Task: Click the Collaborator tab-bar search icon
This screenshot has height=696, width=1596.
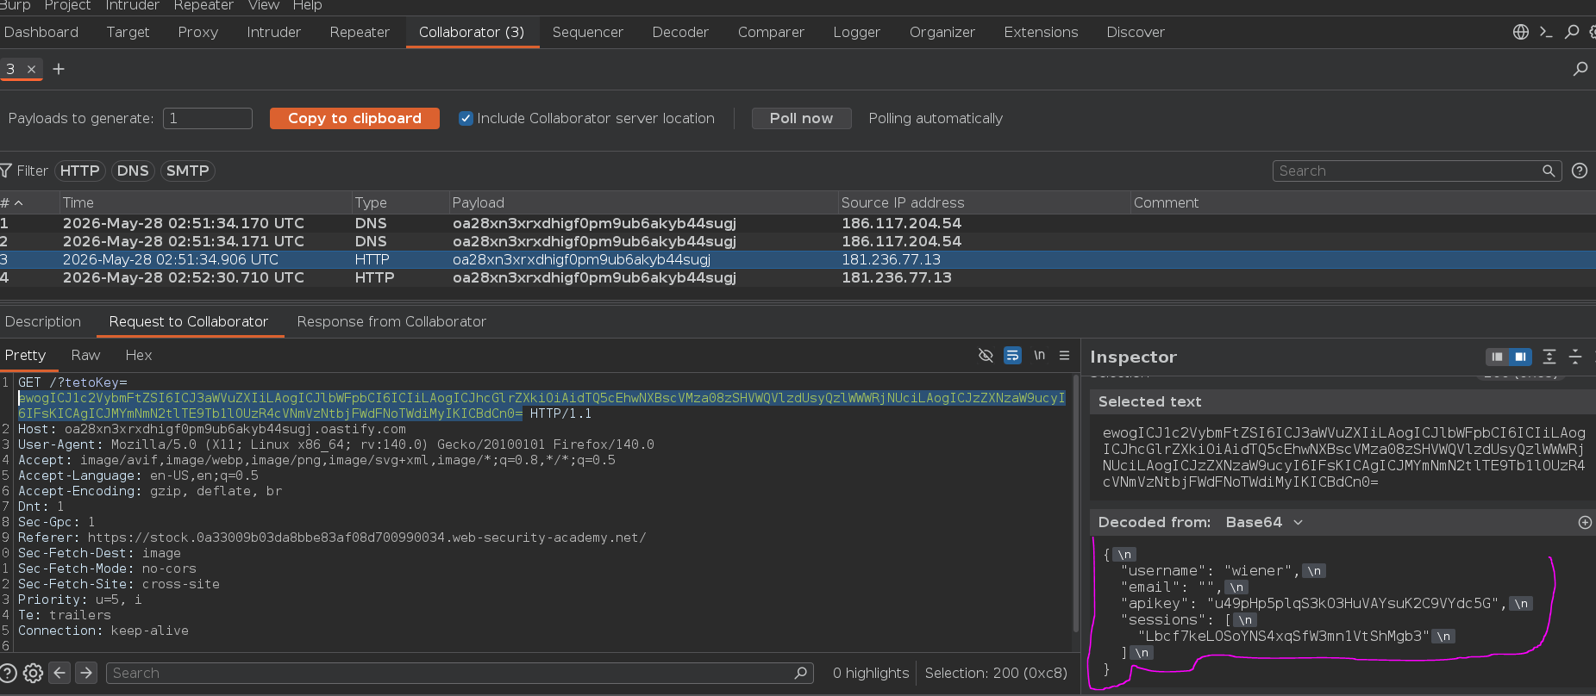Action: [1580, 69]
